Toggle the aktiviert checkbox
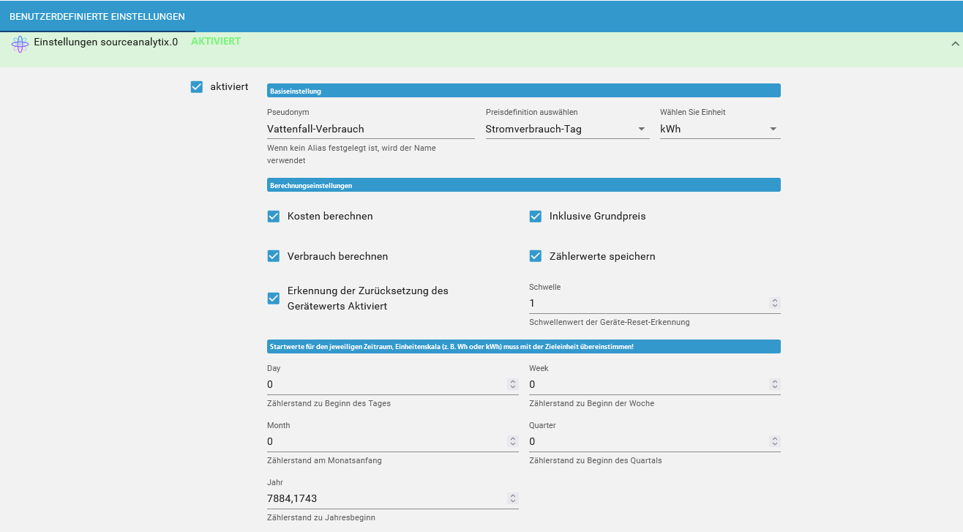Image resolution: width=963 pixels, height=532 pixels. click(x=196, y=87)
